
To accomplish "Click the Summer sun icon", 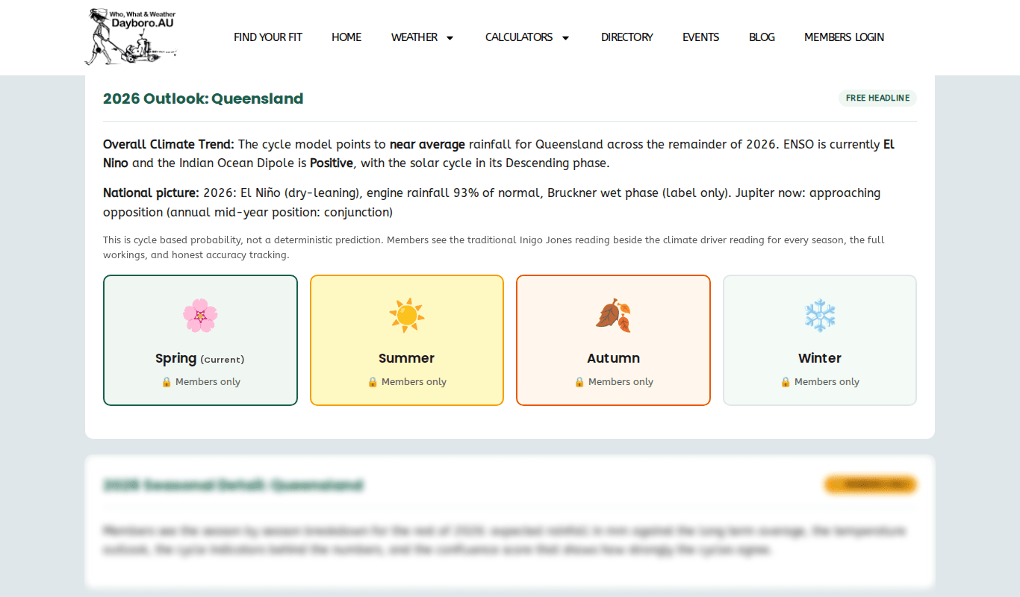I will (407, 316).
